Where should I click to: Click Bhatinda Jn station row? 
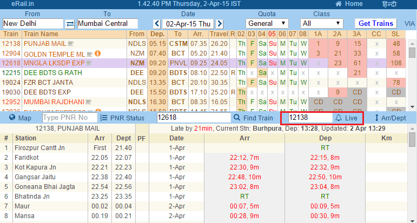[x=204, y=197]
